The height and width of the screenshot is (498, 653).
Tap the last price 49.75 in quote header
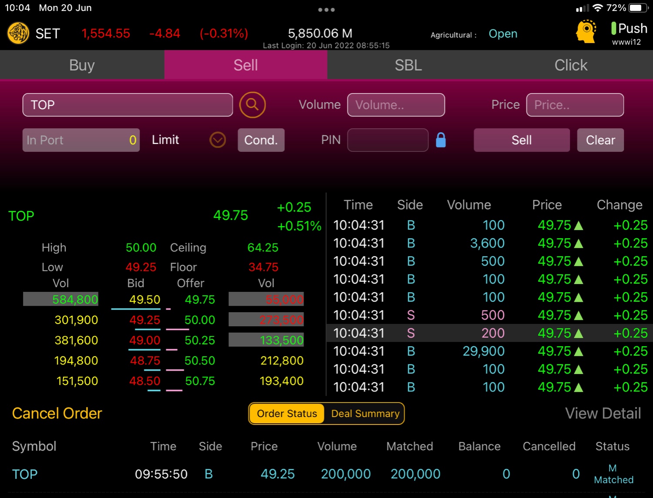[x=231, y=215]
